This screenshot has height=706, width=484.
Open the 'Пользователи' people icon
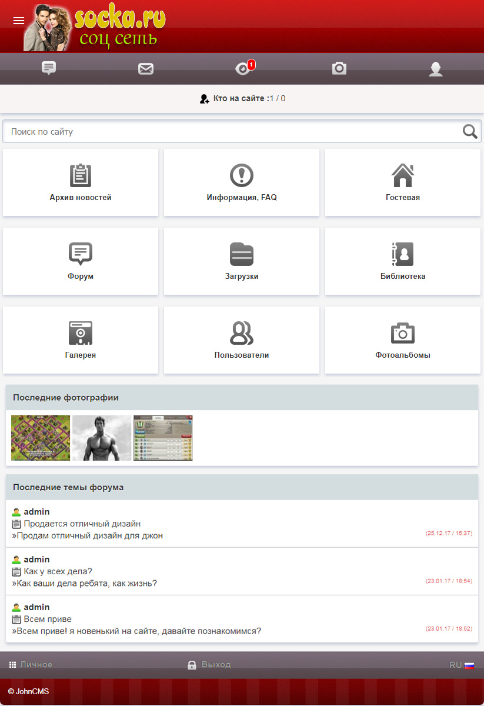coord(242,333)
